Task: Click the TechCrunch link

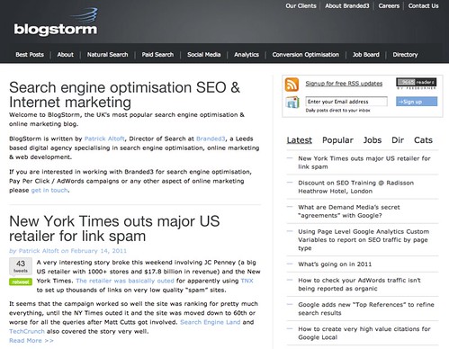Action: click(x=27, y=332)
